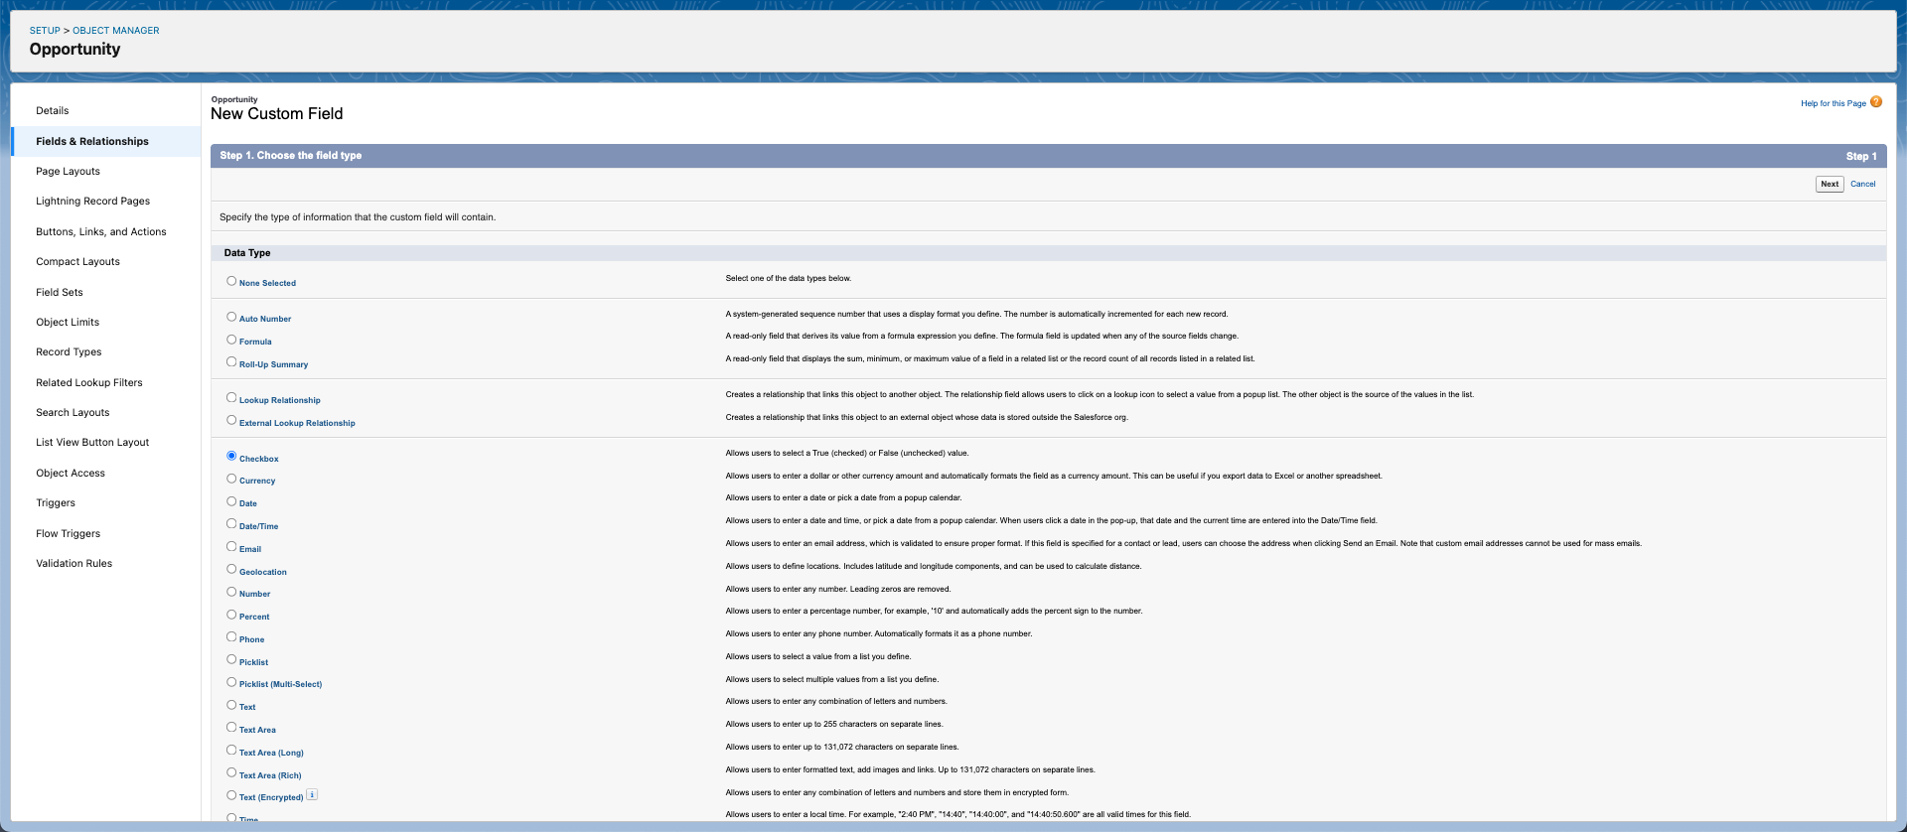The width and height of the screenshot is (1907, 832).
Task: Click the 'New Custom Field' heading
Action: pyautogui.click(x=277, y=114)
